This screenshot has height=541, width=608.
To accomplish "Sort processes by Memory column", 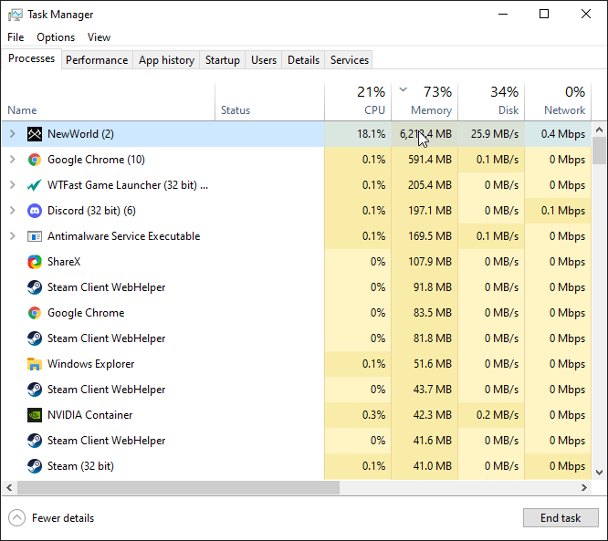I will 425,102.
